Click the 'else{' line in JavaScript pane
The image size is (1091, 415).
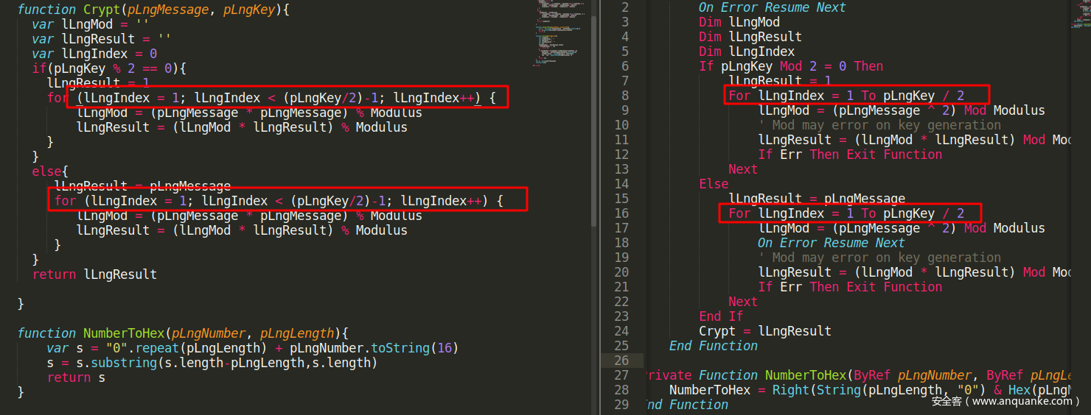point(50,171)
